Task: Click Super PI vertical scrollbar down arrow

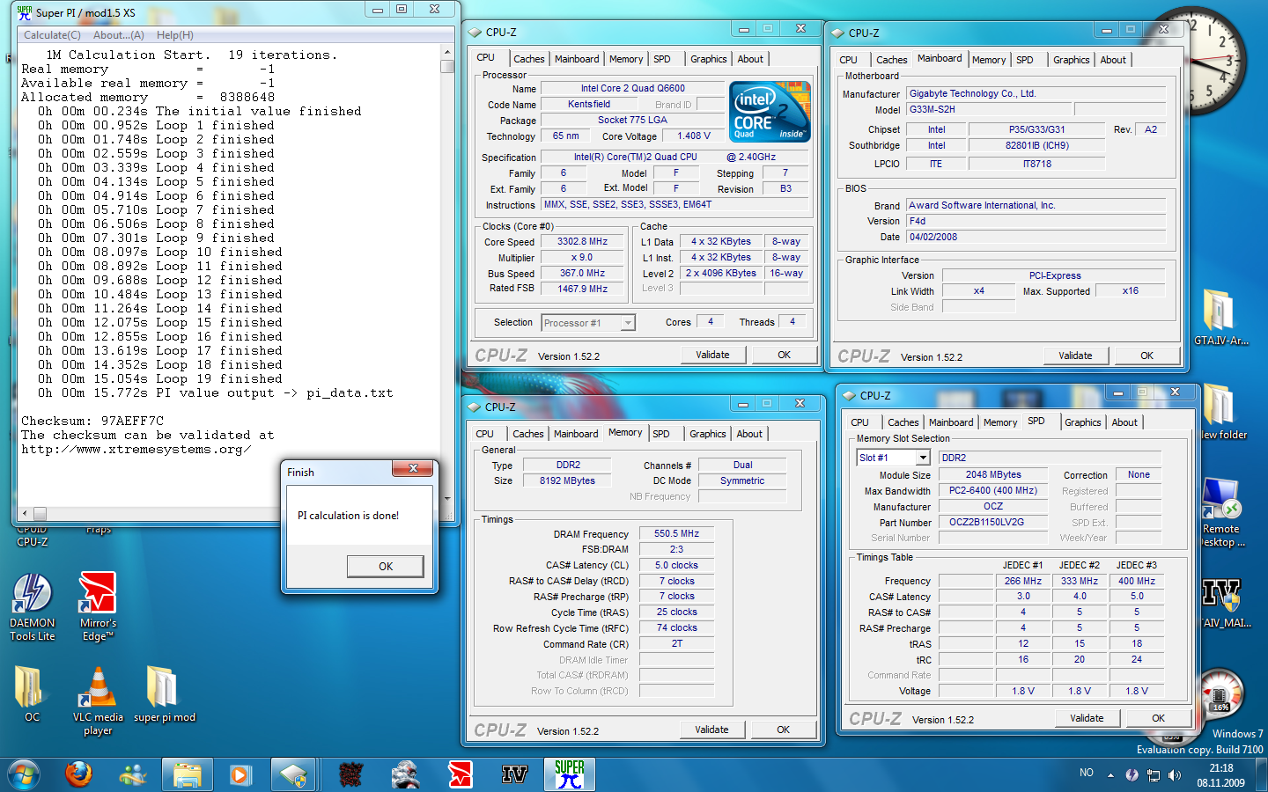Action: pos(447,498)
